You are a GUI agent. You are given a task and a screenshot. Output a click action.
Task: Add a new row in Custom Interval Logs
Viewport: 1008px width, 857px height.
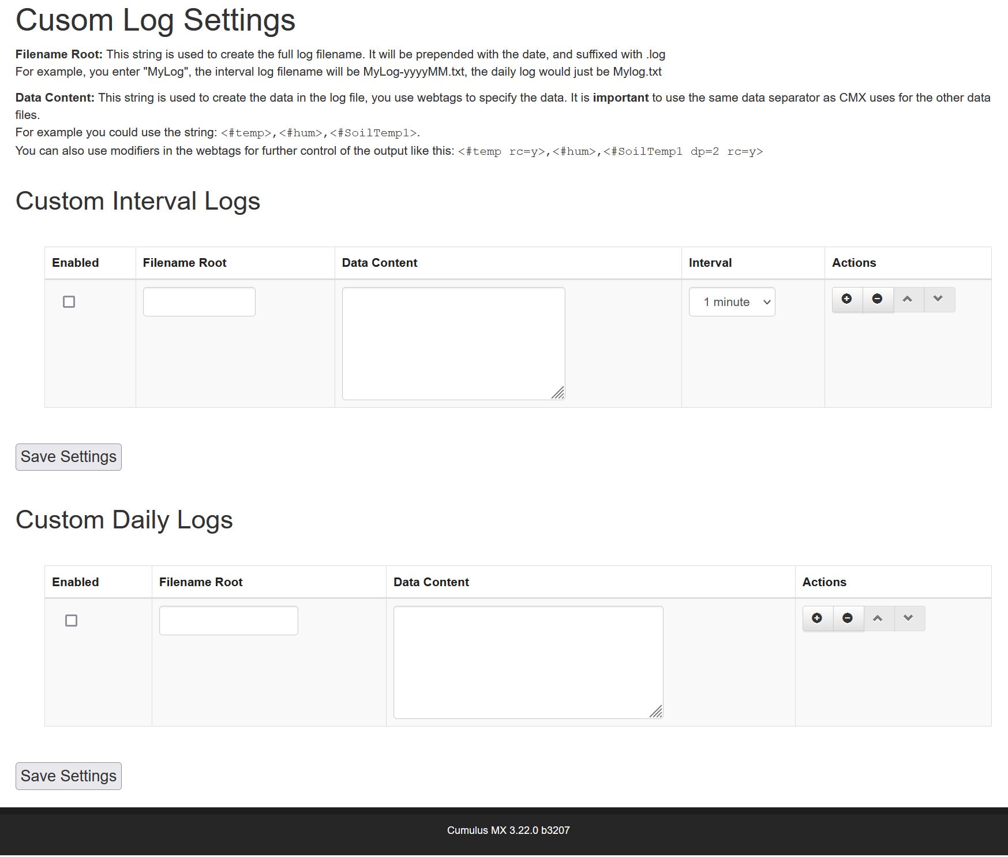(847, 299)
